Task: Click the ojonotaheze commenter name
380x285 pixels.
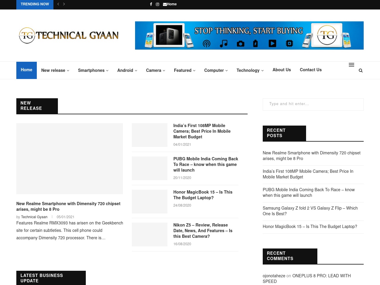Action: click(x=274, y=276)
